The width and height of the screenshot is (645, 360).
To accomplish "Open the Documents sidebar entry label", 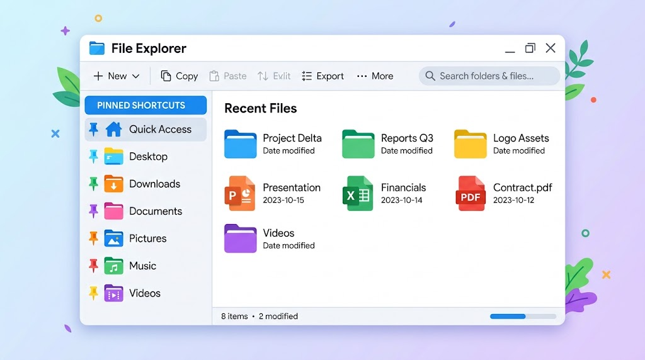I will click(x=156, y=211).
